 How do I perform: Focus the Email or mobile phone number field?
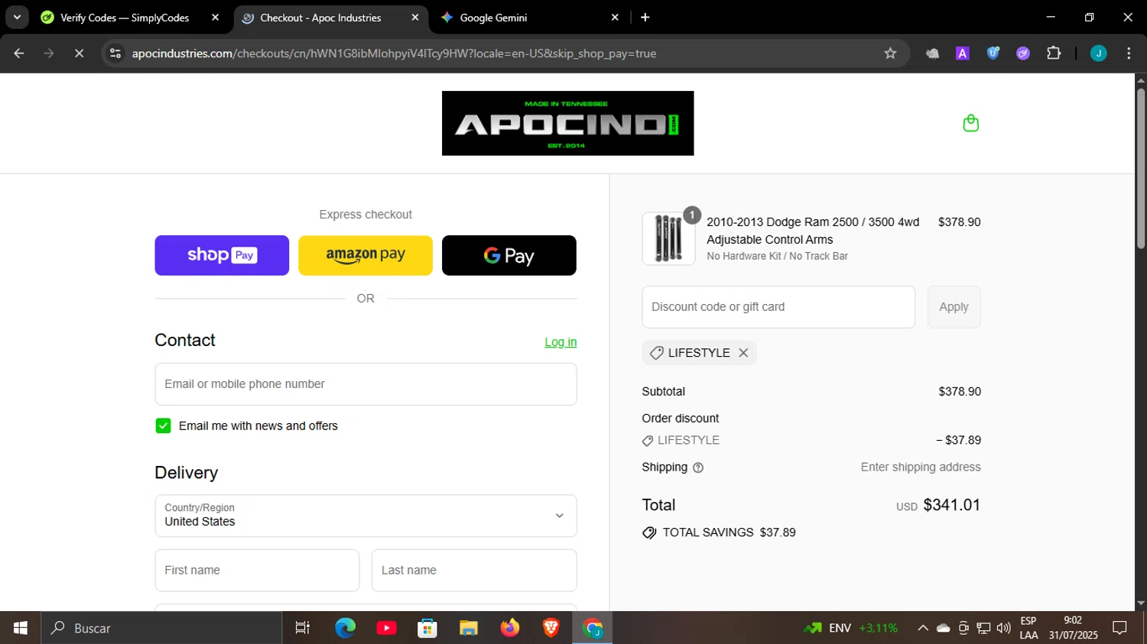(366, 384)
